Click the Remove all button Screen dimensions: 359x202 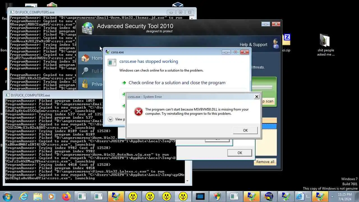coord(265,162)
